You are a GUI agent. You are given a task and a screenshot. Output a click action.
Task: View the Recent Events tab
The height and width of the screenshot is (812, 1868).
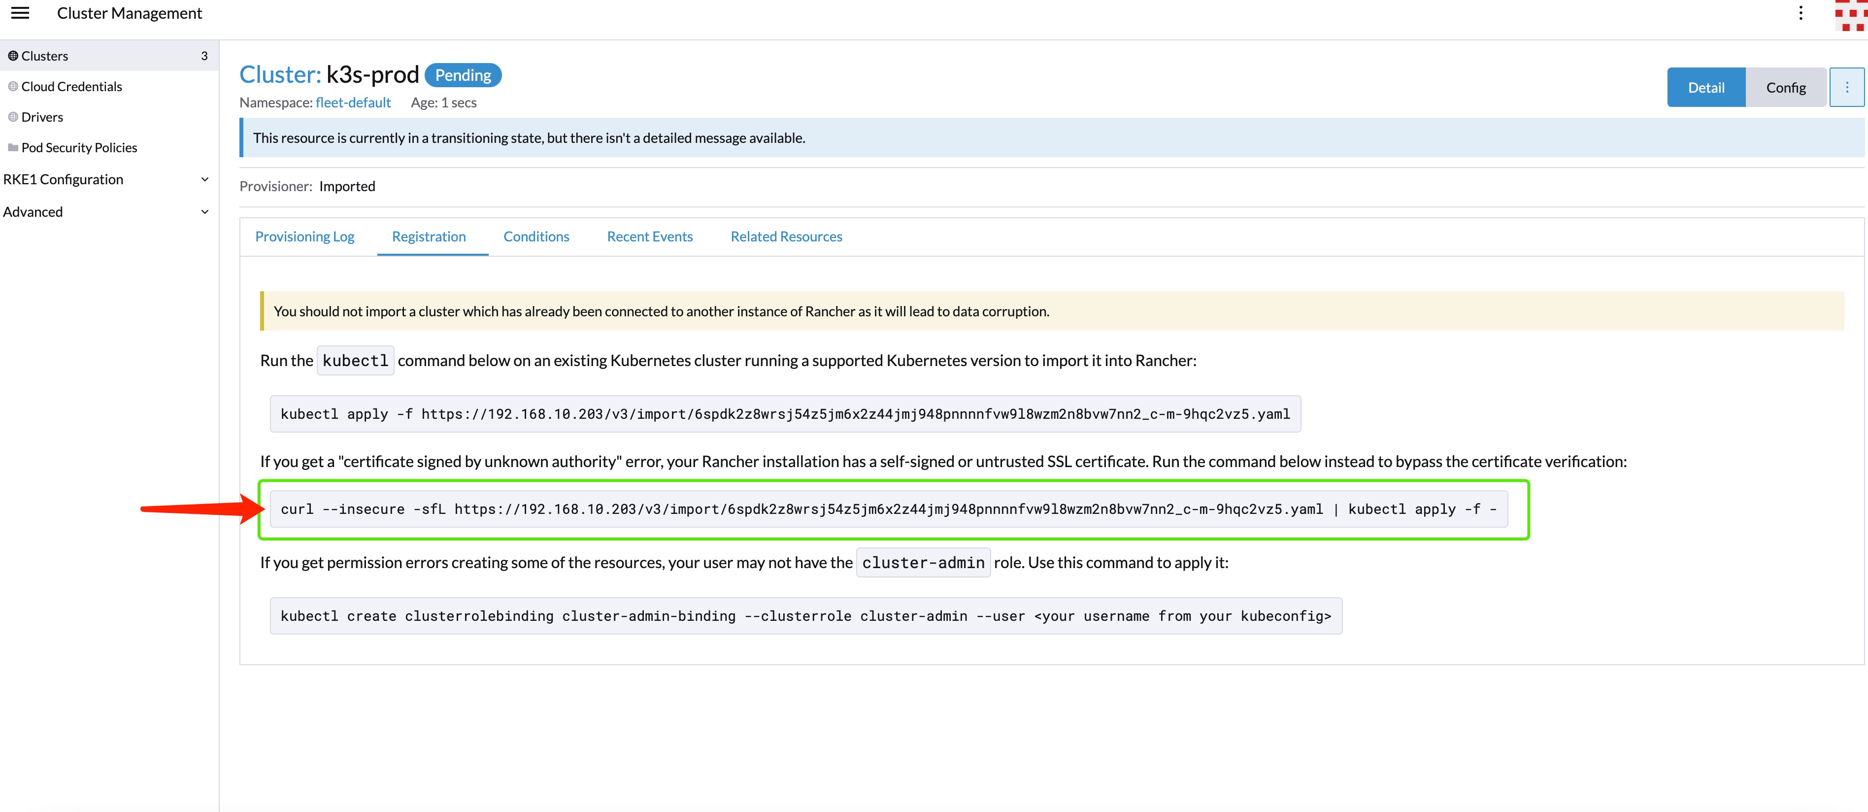(x=650, y=237)
